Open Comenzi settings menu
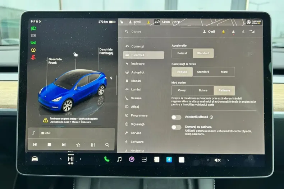This screenshot has width=284, height=189. click(144, 46)
